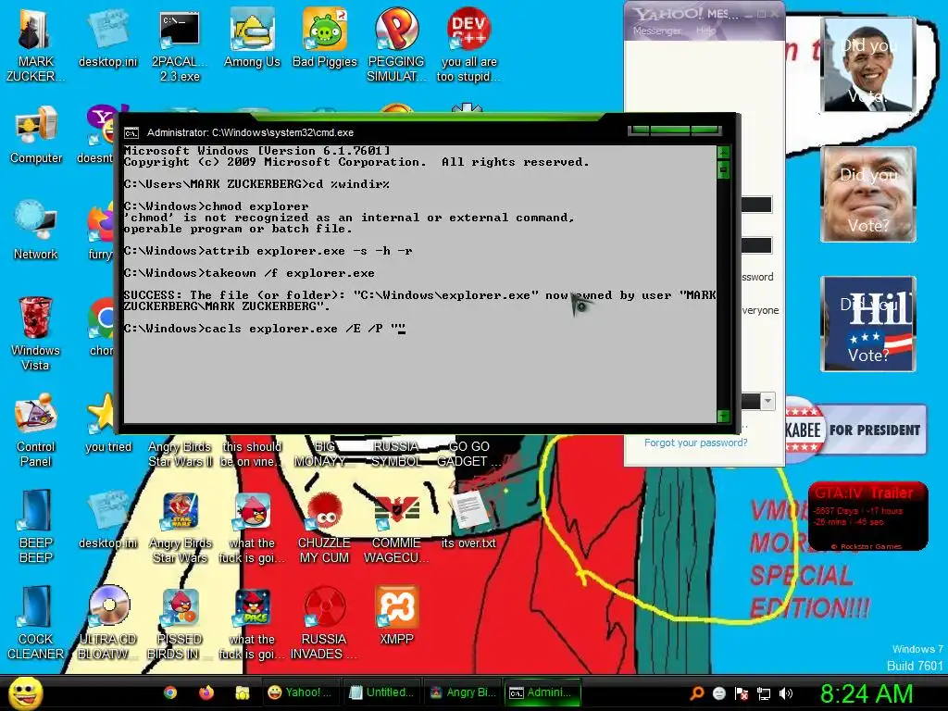Image resolution: width=948 pixels, height=711 pixels.
Task: Open the desktop.ini file next to MARK ZUCKER
Action: 108,38
